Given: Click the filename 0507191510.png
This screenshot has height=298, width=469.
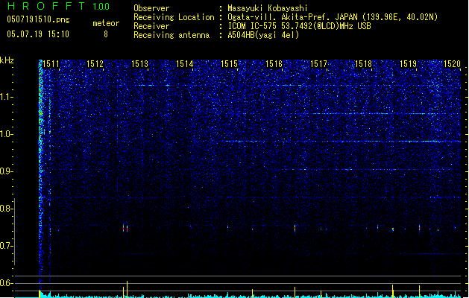Looking at the screenshot, I should pos(38,19).
